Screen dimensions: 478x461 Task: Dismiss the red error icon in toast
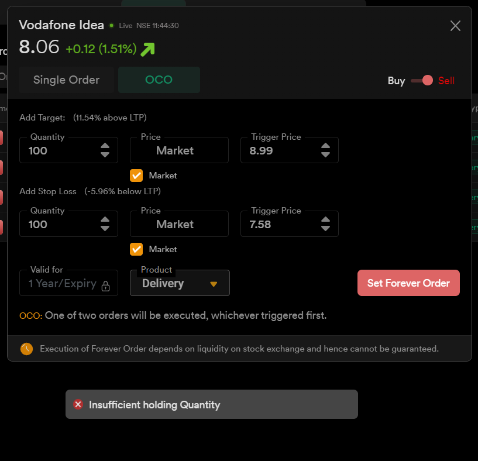point(78,404)
